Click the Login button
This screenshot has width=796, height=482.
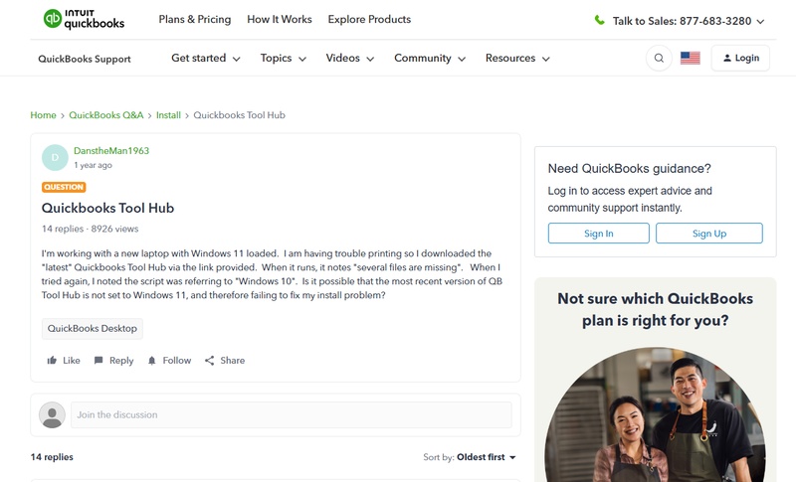pyautogui.click(x=740, y=59)
